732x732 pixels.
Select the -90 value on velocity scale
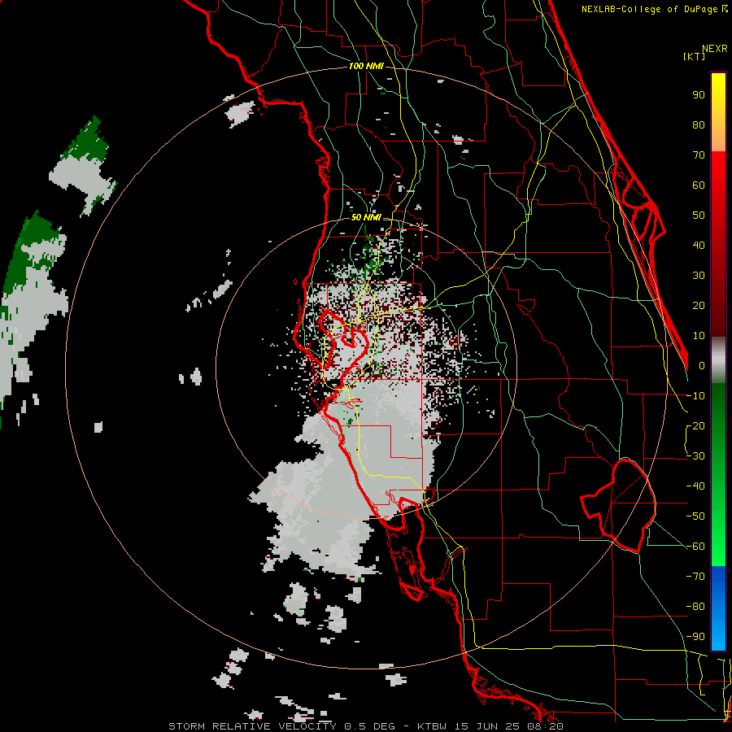tap(695, 637)
